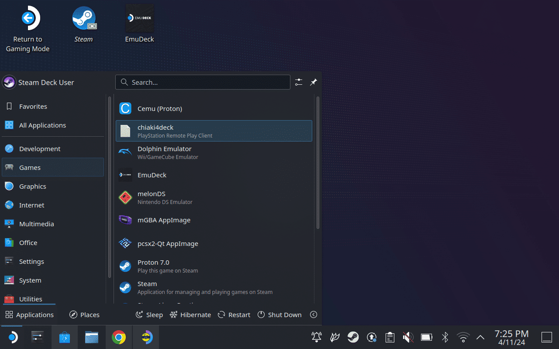Launch chiaki4deck PlayStation Remote Play Client
559x349 pixels.
pyautogui.click(x=214, y=131)
